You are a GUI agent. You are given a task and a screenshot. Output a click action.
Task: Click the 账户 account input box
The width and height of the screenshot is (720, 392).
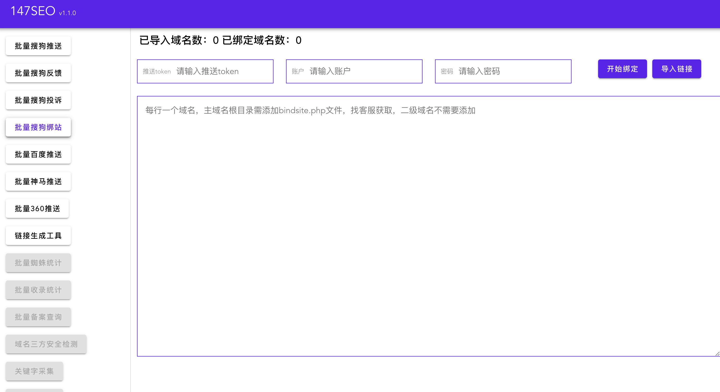point(354,71)
